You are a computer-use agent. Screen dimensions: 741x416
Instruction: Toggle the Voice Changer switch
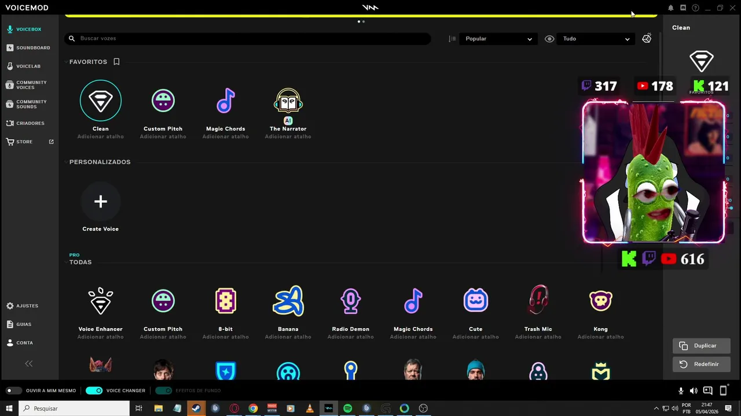[x=94, y=391]
